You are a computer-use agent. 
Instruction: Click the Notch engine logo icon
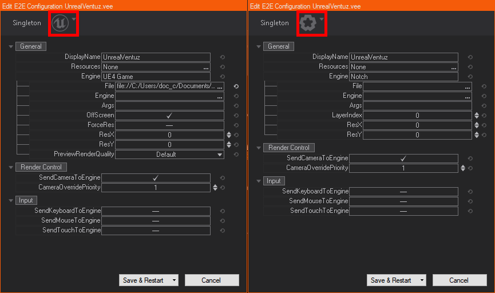(307, 23)
